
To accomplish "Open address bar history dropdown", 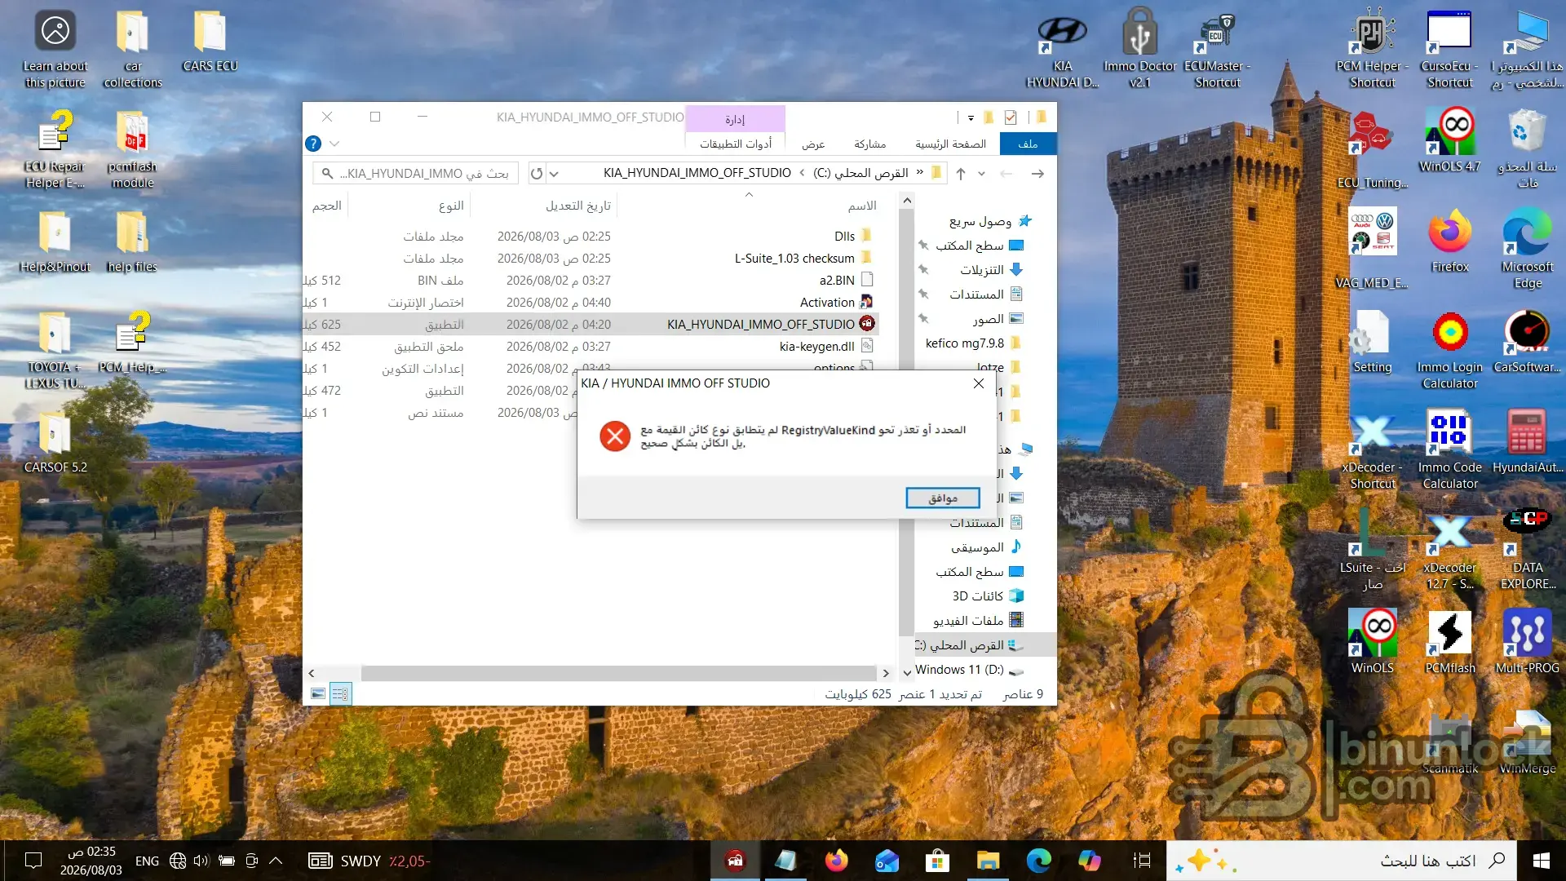I will [x=555, y=173].
